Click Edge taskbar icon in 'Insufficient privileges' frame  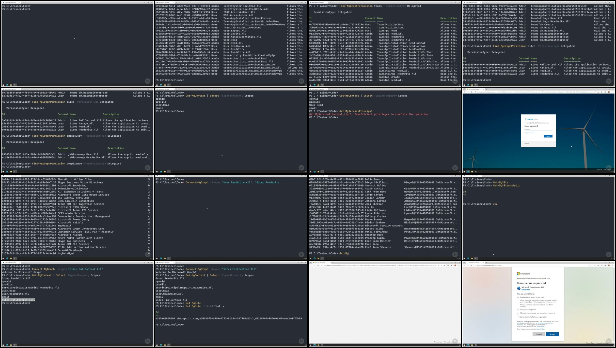pyautogui.click(x=314, y=172)
